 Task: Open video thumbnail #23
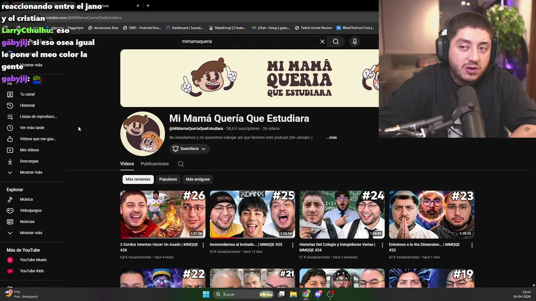[x=432, y=214]
